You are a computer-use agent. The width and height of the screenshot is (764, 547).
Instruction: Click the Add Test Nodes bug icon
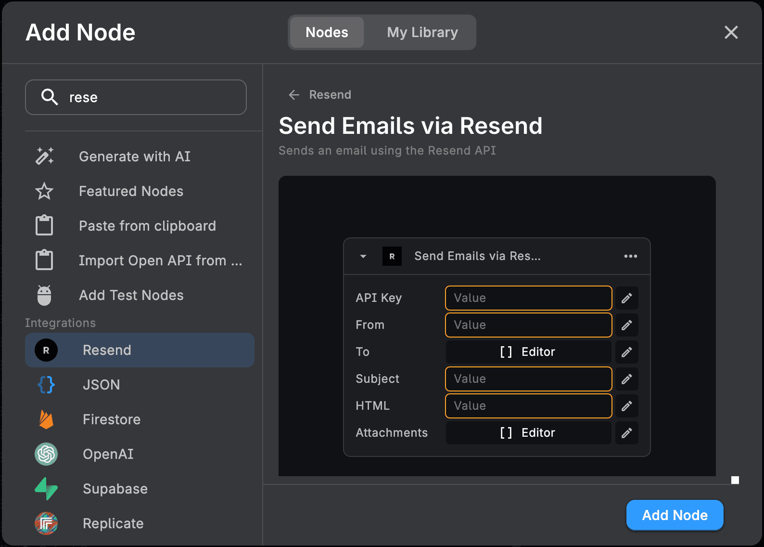coord(44,295)
